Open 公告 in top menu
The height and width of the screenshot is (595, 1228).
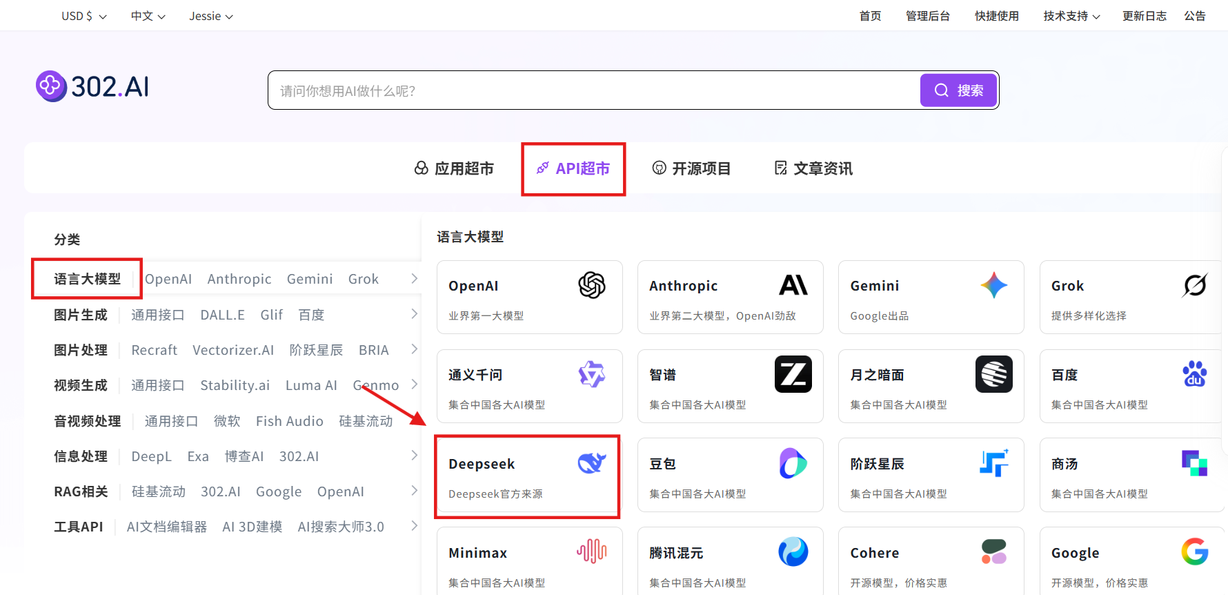click(1195, 16)
